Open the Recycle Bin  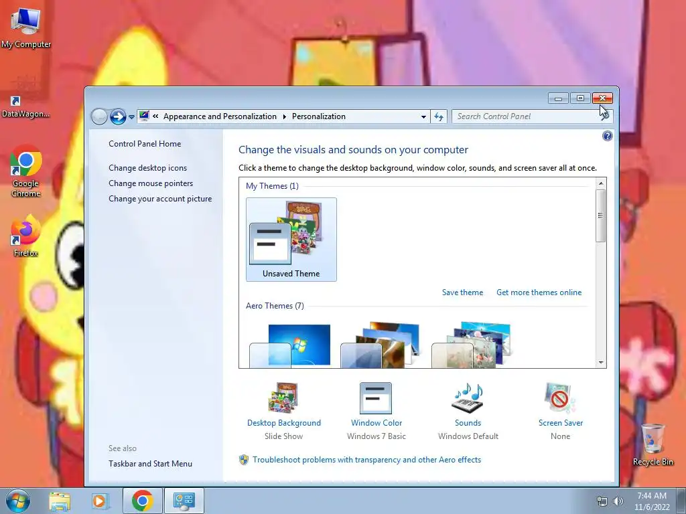653,444
